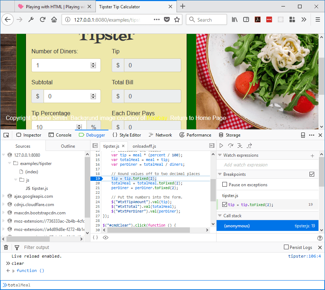Expand the ajax.googleapis.com source tree node

(x=4, y=196)
